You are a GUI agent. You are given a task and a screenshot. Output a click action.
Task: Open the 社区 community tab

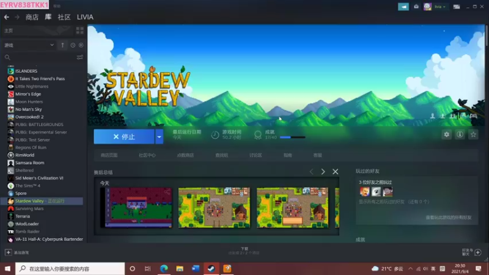pos(64,17)
